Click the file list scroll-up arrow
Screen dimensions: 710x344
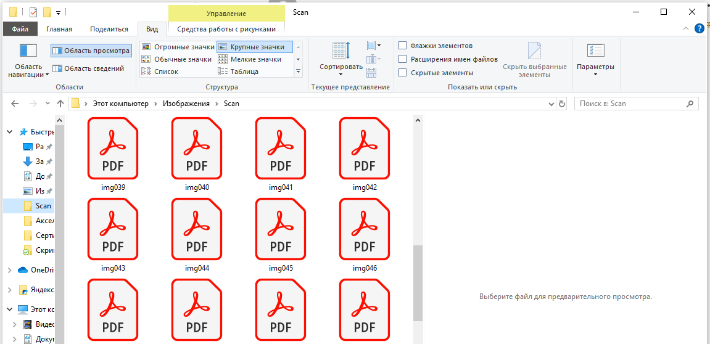tap(418, 120)
